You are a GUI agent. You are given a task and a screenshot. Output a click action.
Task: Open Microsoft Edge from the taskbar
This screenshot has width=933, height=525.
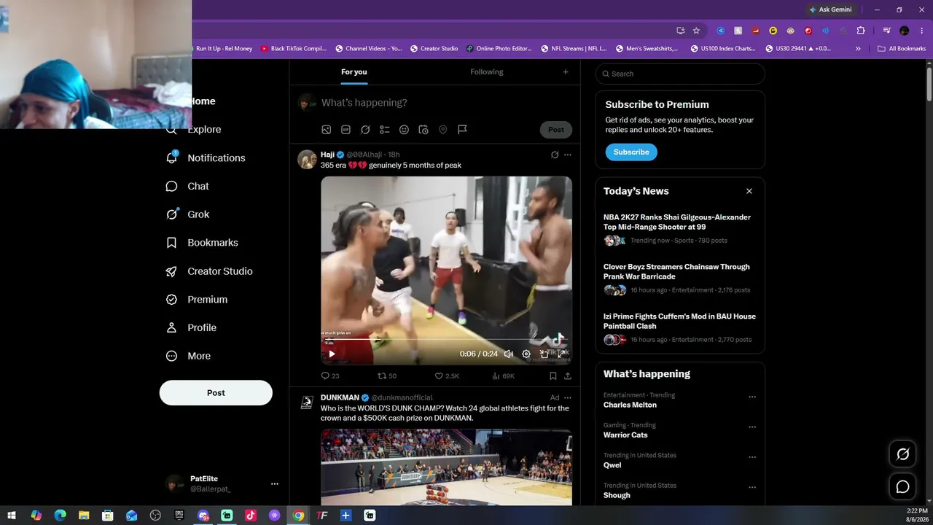click(60, 516)
